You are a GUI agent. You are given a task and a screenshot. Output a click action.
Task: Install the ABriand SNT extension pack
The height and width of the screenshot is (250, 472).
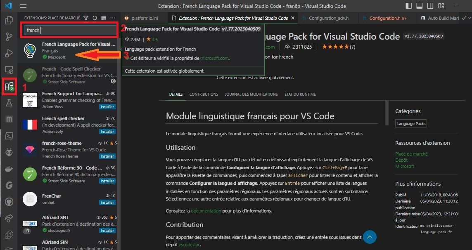[107, 231]
